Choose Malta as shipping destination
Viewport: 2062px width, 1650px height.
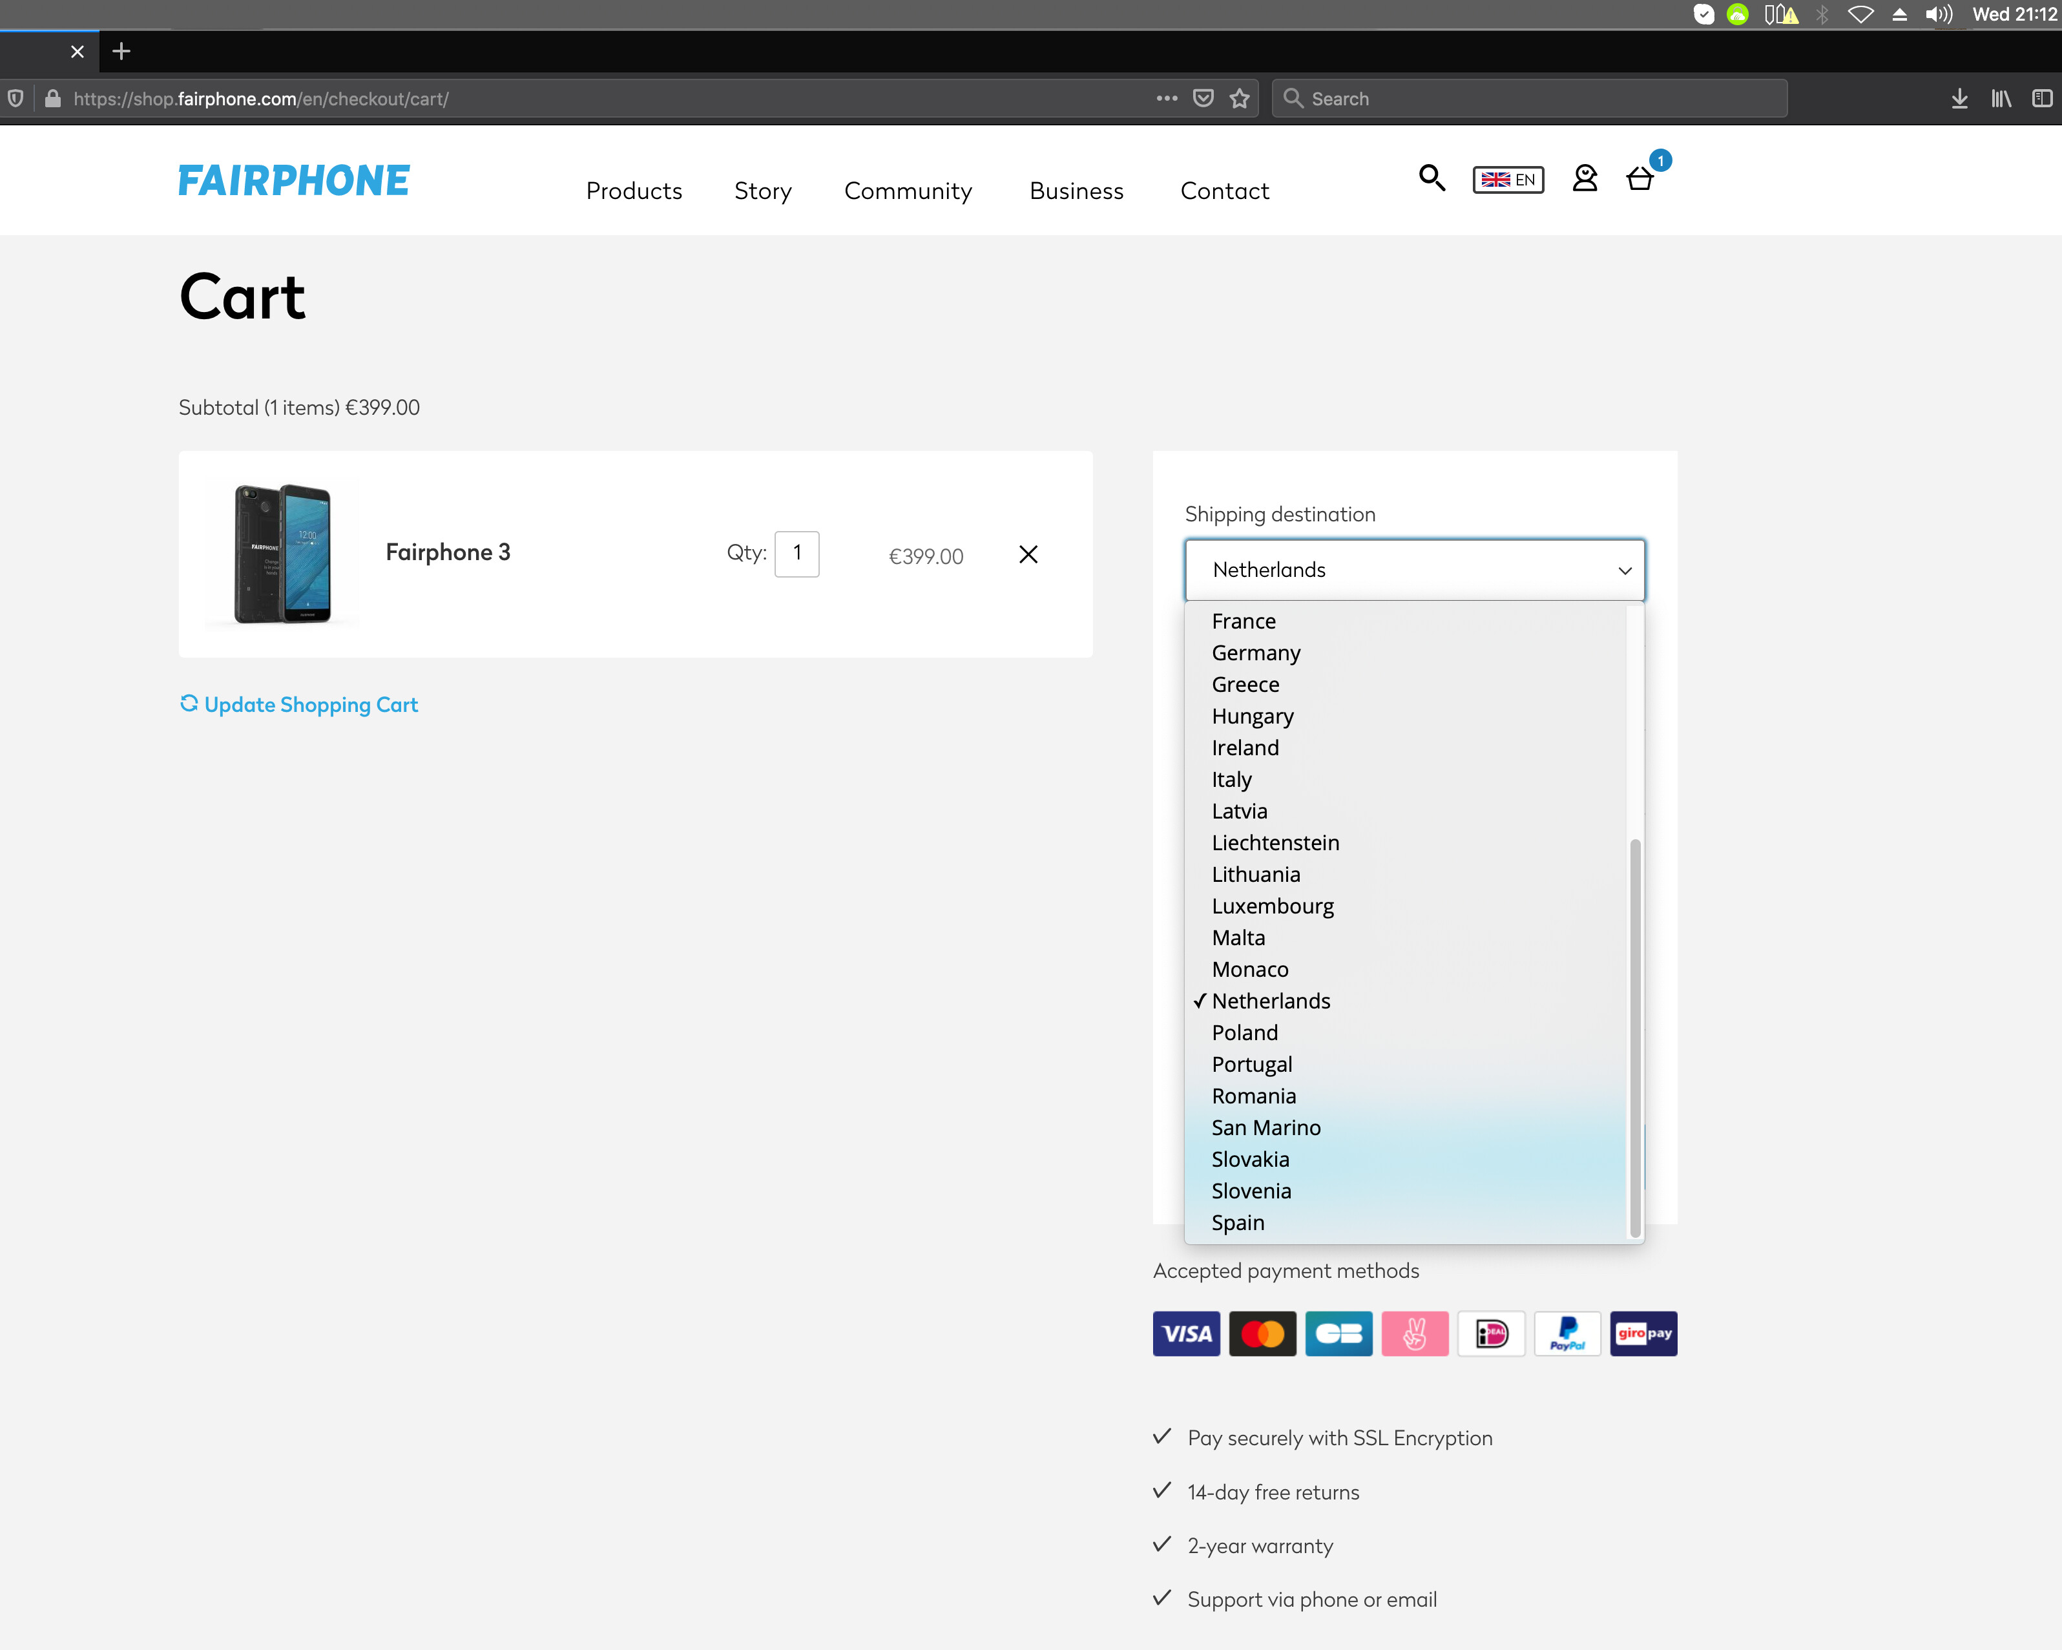[1404, 937]
